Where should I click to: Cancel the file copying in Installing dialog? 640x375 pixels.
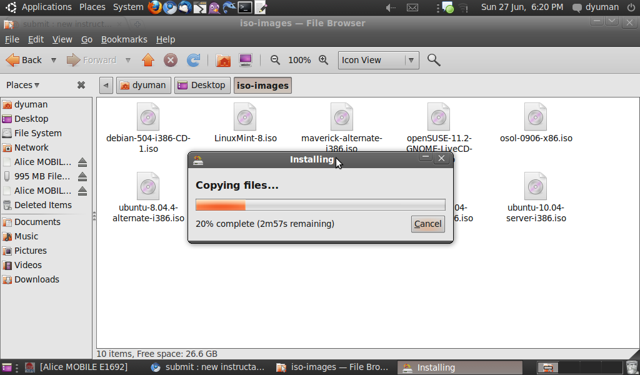(427, 224)
